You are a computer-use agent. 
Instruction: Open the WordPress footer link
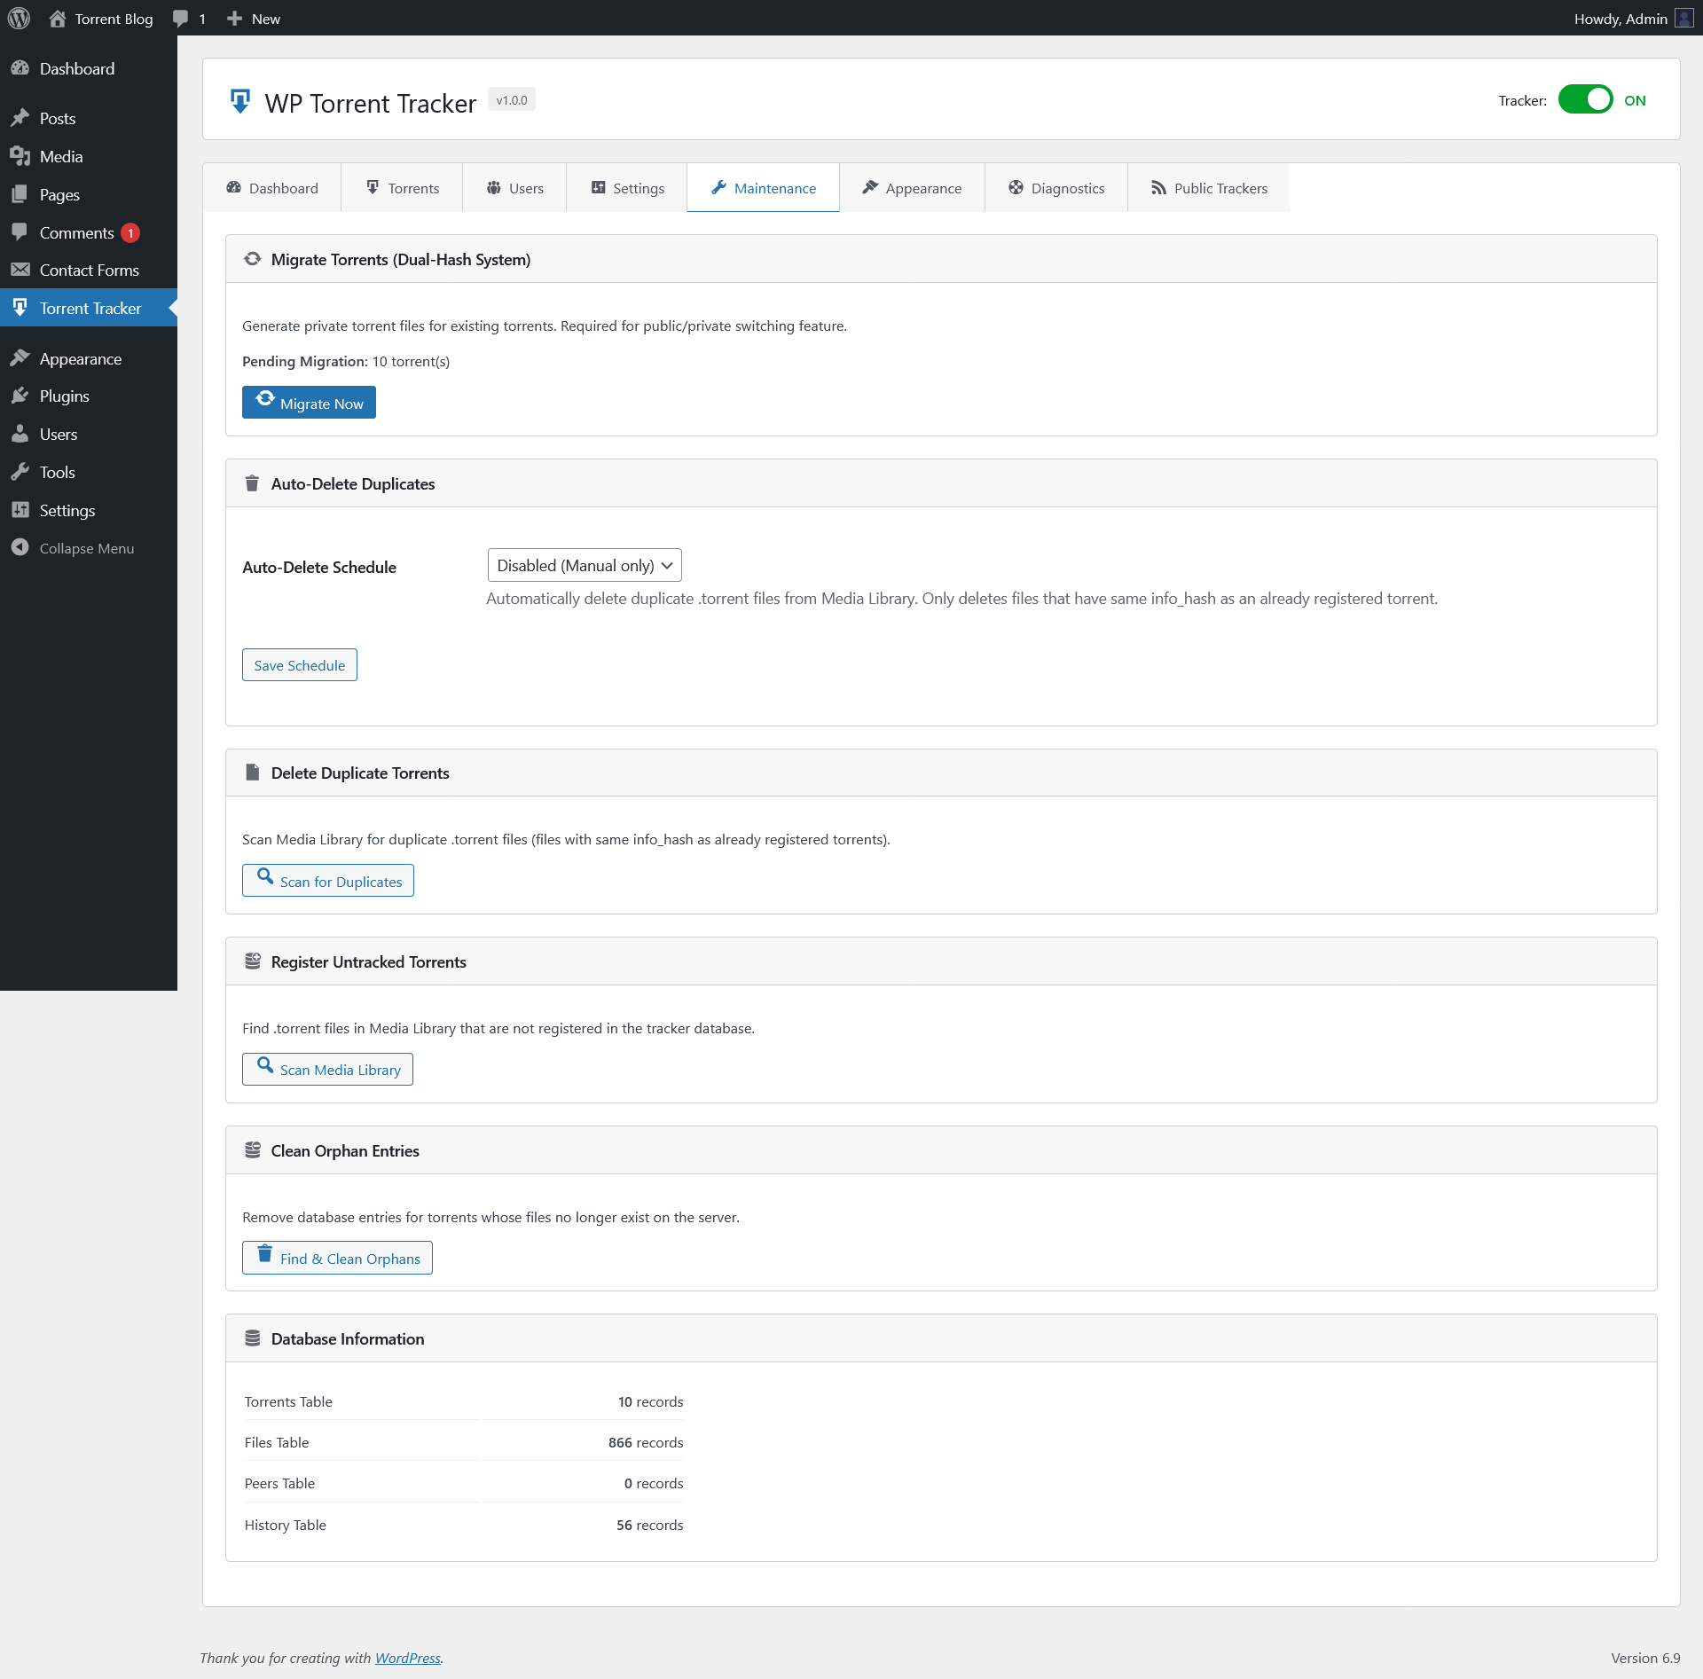[407, 1658]
